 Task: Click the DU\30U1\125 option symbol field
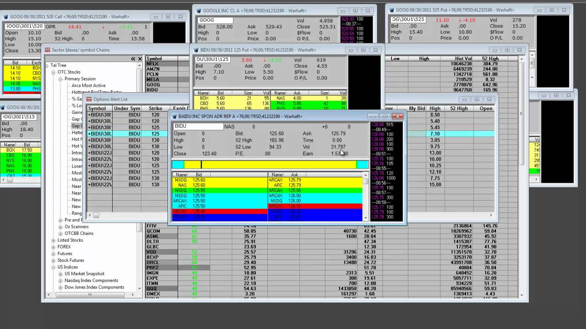tap(213, 60)
